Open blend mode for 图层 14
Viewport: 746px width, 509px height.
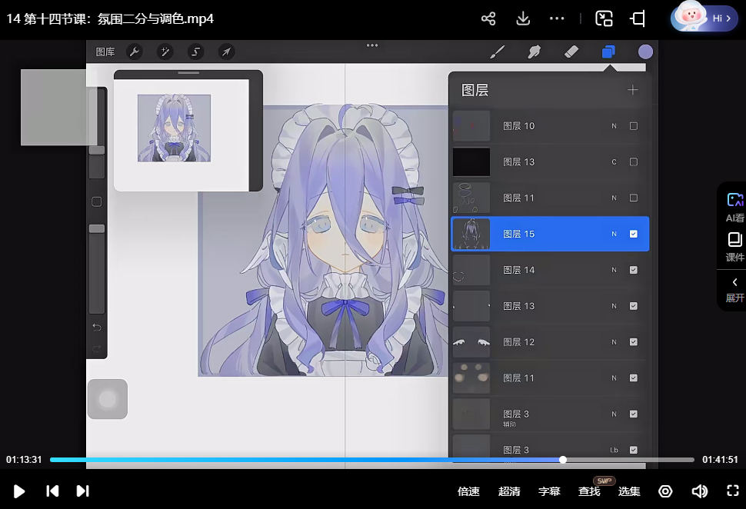pyautogui.click(x=614, y=270)
